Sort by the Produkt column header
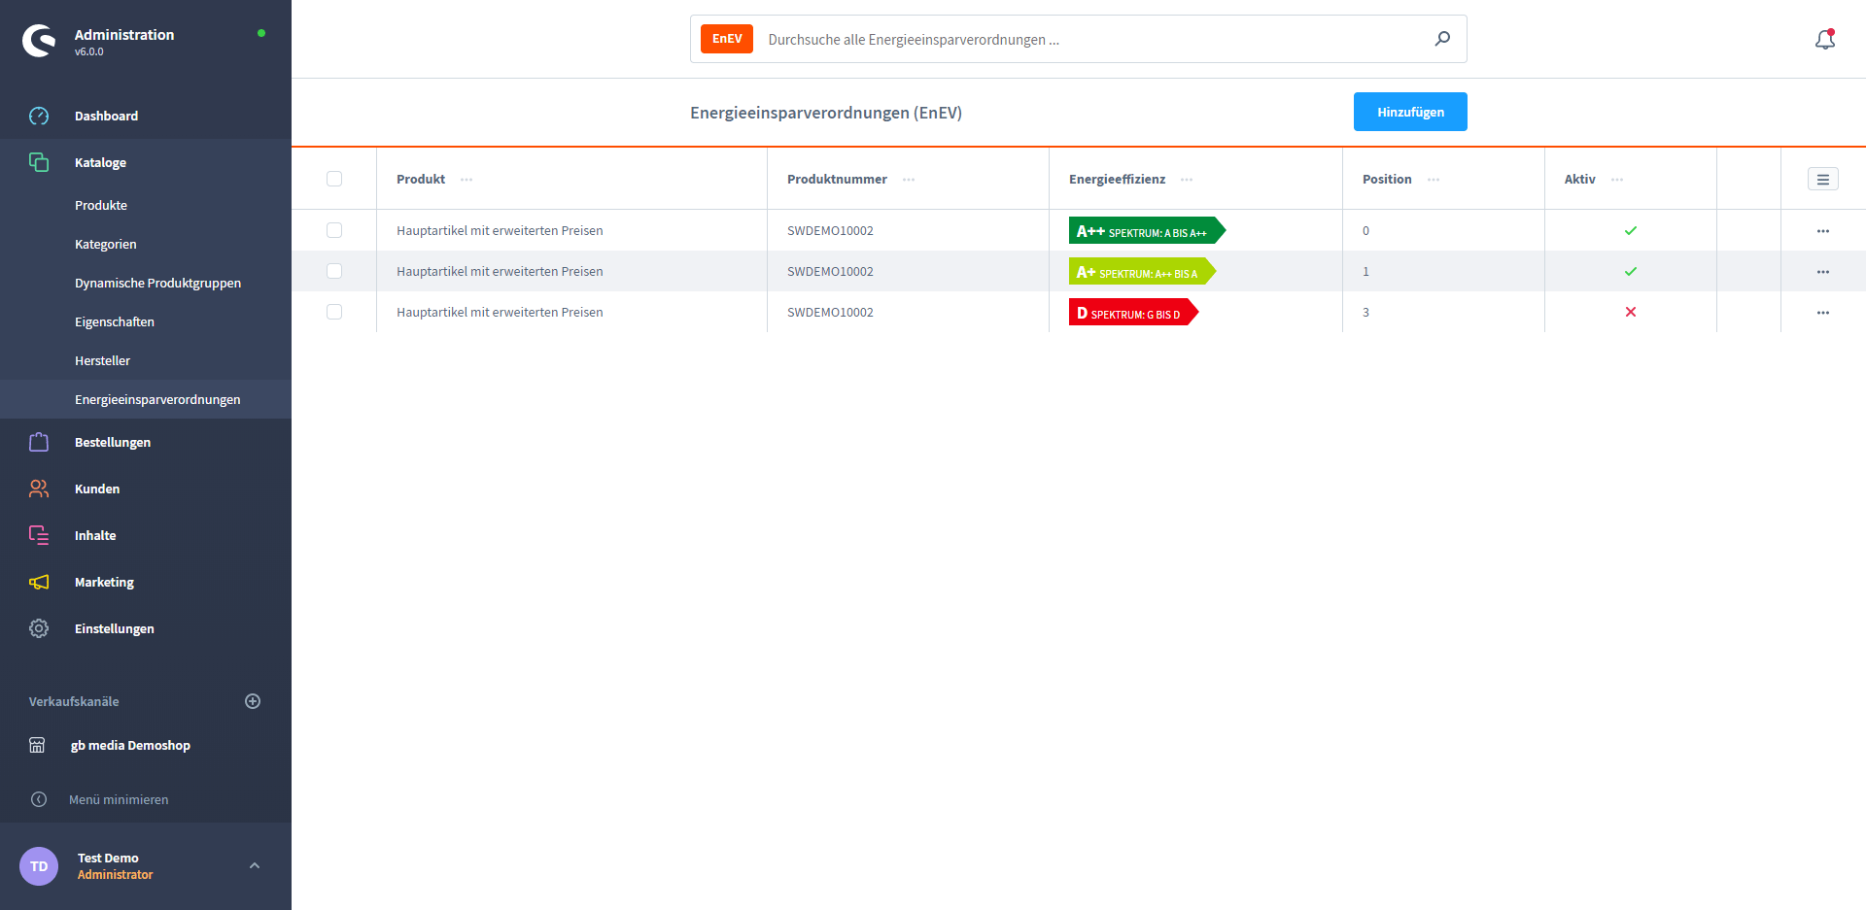 (421, 179)
